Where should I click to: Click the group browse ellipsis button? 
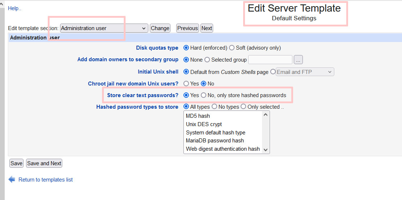[x=298, y=60]
